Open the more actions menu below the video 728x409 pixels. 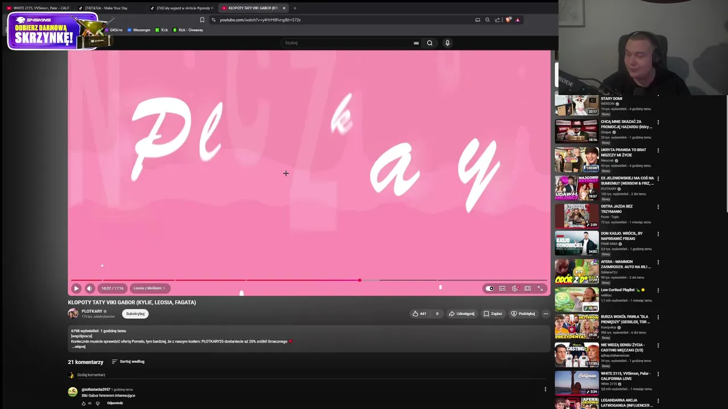[545, 314]
